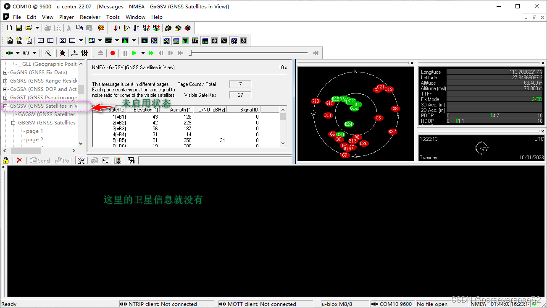Toggle the Sky View docking window button
Image resolution: width=547 pixels, height=308 pixels.
[x=166, y=40]
